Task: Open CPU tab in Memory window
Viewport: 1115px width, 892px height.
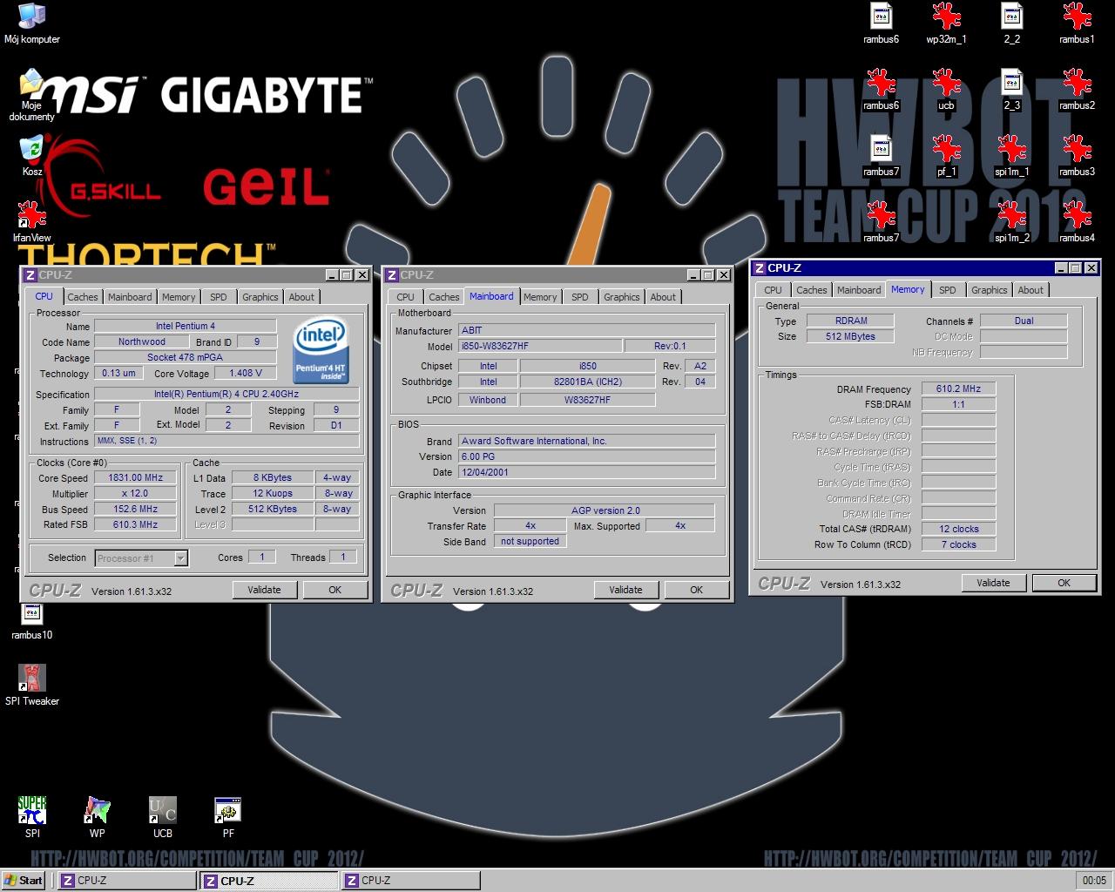Action: pyautogui.click(x=773, y=290)
